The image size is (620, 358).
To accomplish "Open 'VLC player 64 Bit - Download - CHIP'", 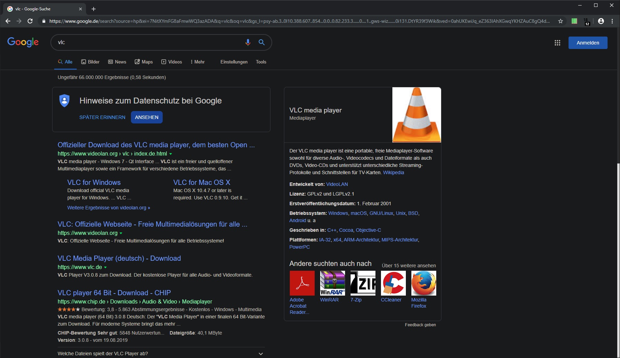I will point(114,293).
